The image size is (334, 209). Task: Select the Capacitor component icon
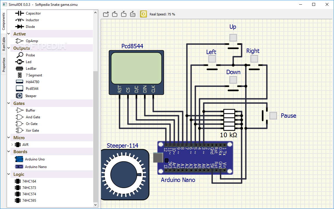19,13
